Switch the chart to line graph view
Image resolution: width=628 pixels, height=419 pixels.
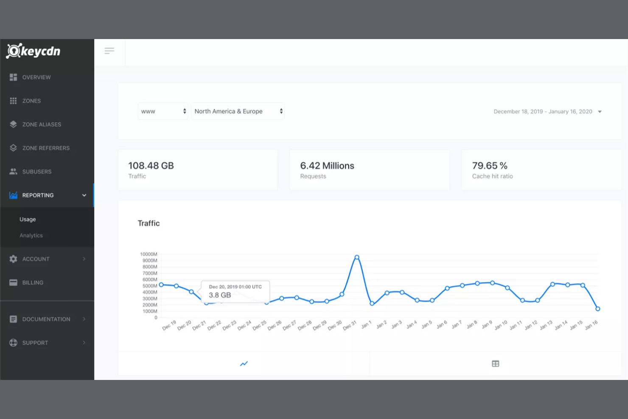point(244,363)
